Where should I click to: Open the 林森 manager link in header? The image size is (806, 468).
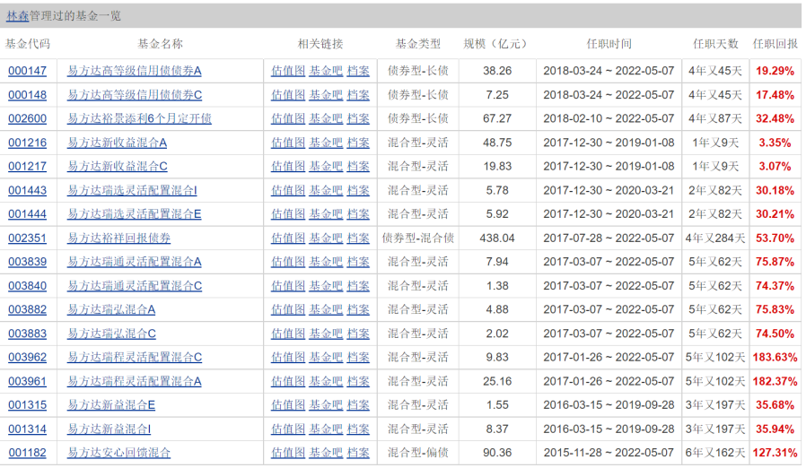click(17, 16)
